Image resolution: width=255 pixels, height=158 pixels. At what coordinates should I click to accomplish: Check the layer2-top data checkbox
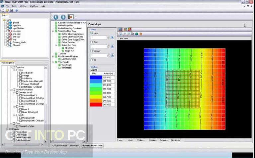[x=8, y=25]
